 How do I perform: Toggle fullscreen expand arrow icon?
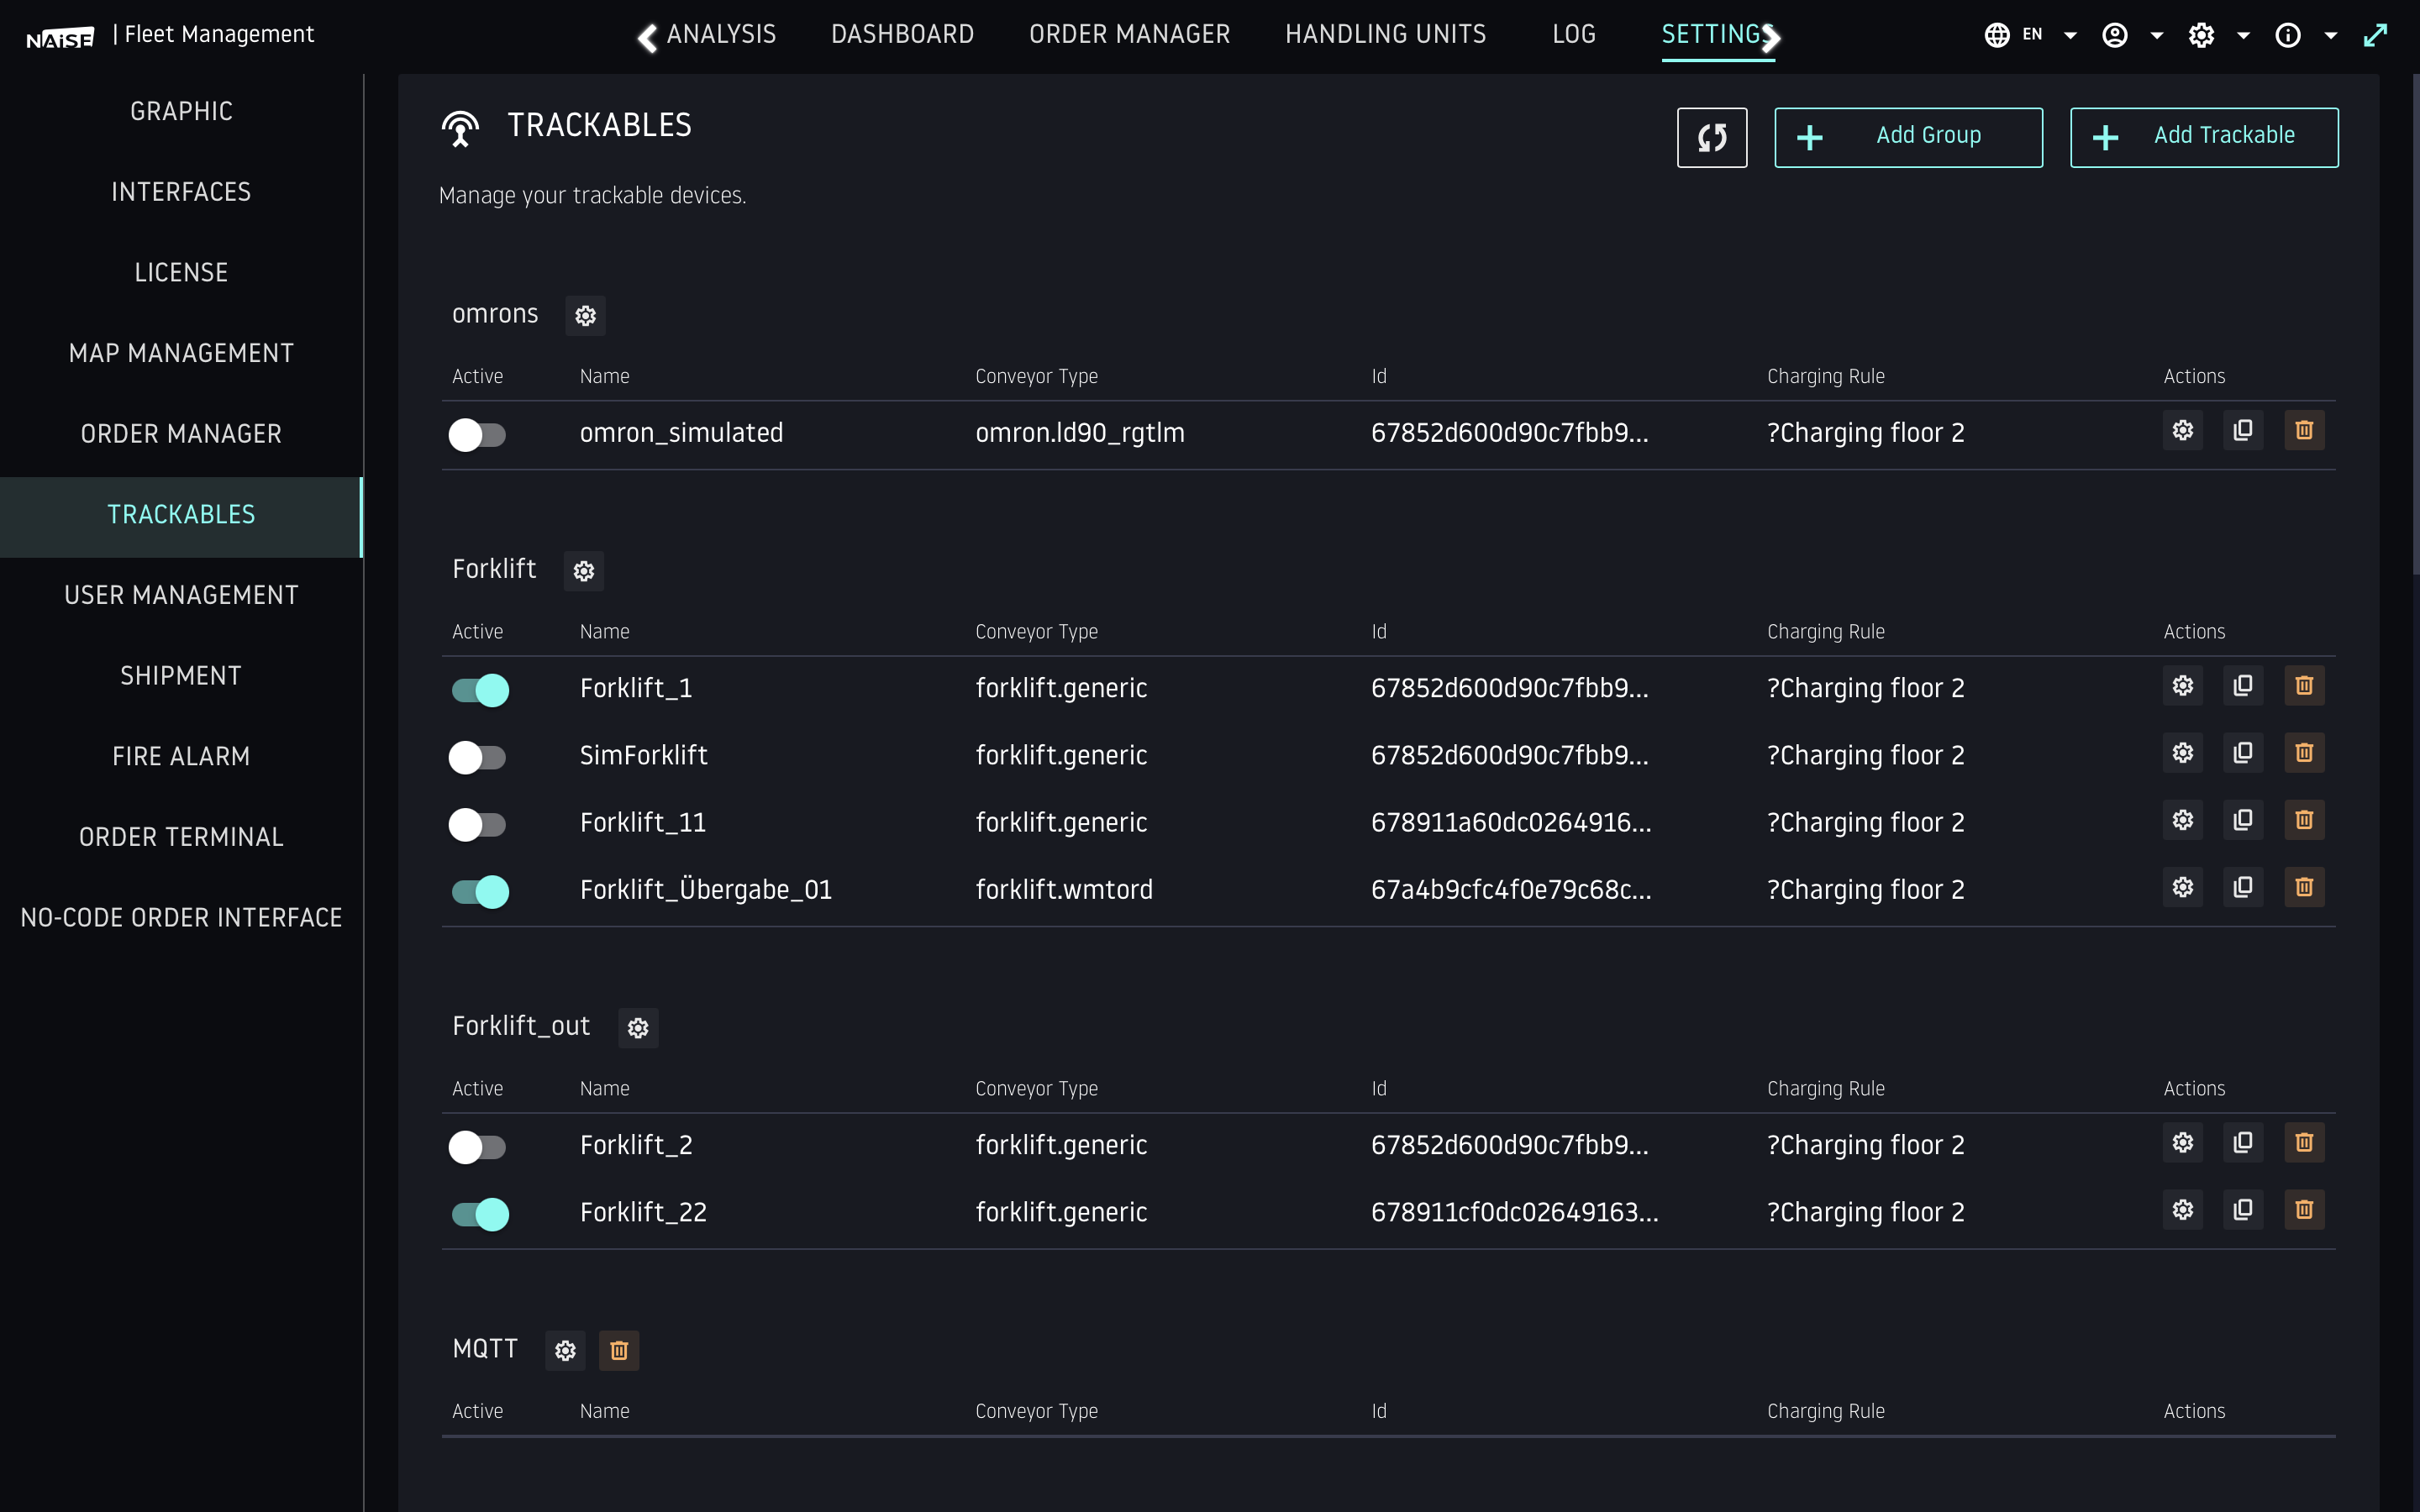pos(2375,36)
